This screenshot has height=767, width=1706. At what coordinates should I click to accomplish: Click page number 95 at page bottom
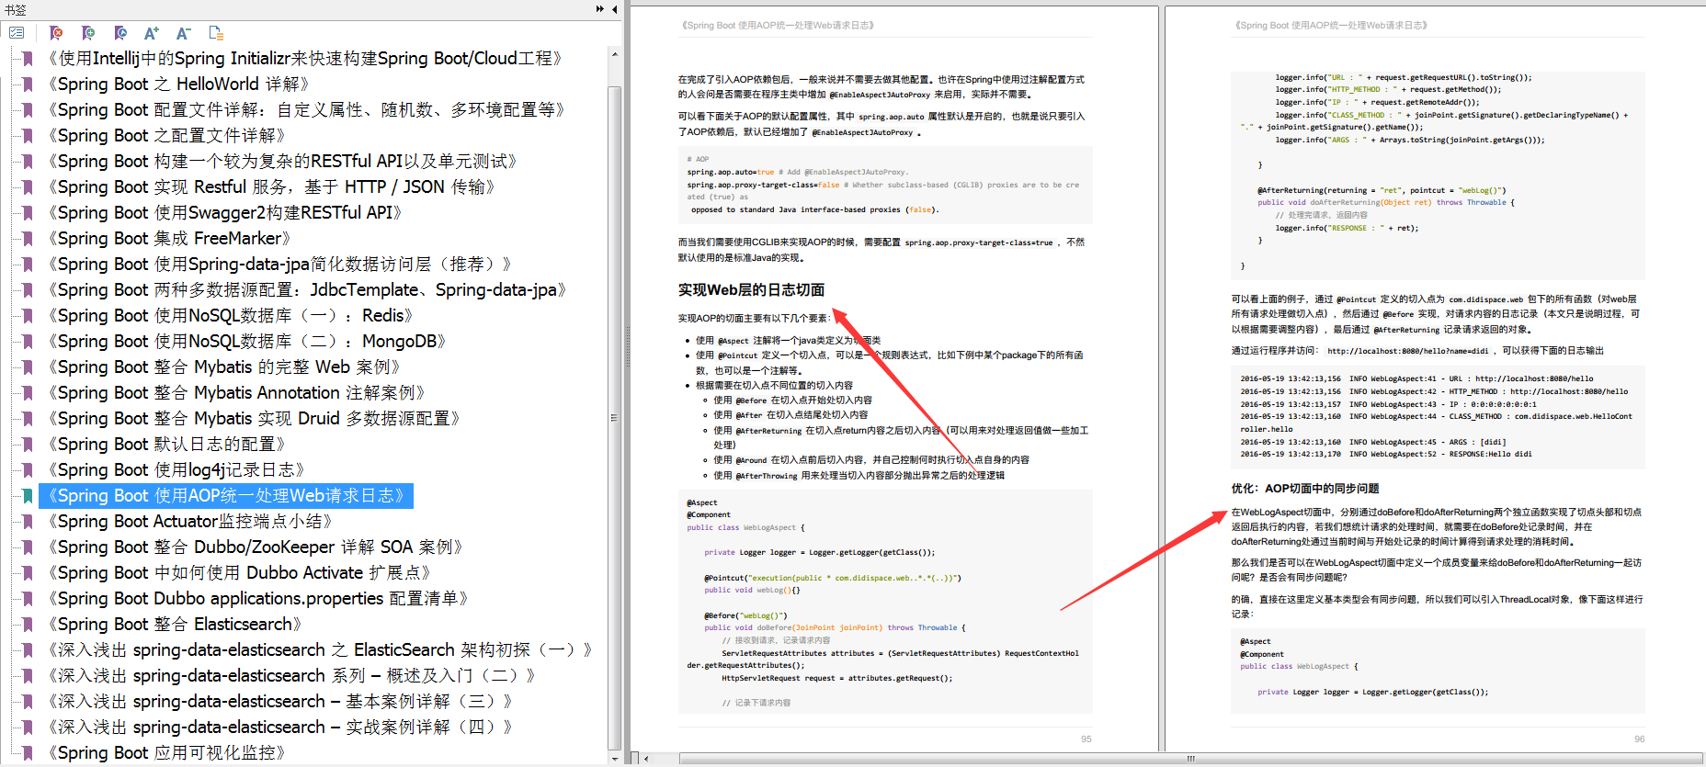pyautogui.click(x=1086, y=739)
